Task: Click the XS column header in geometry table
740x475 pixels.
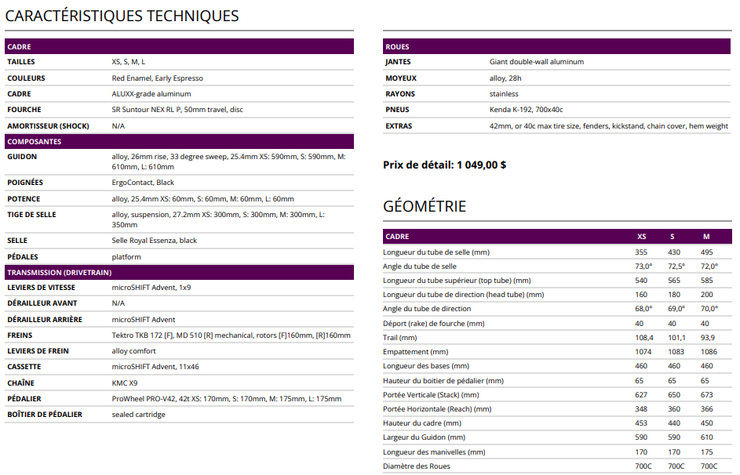Action: (641, 237)
